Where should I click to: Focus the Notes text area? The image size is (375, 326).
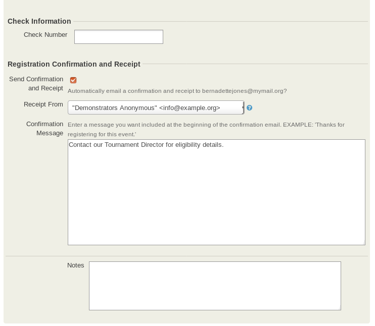click(x=215, y=286)
